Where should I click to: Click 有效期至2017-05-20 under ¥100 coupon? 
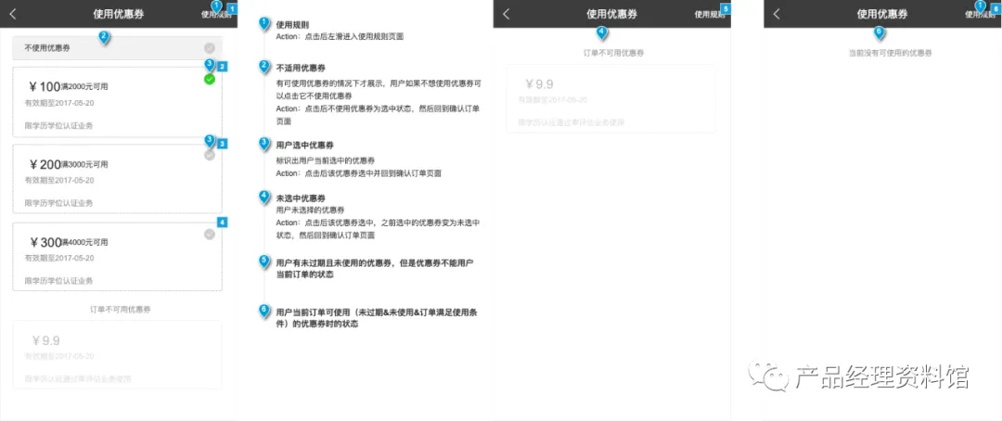pos(58,103)
